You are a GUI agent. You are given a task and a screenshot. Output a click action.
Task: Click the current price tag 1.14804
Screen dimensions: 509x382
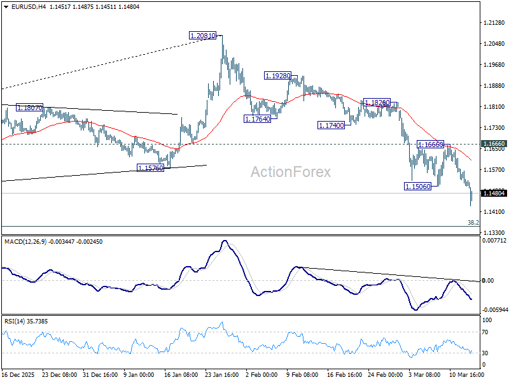tap(494, 194)
